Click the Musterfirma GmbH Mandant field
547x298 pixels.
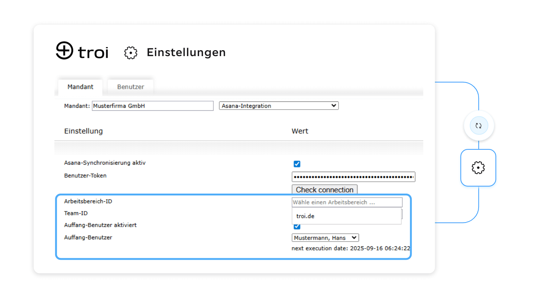coord(152,106)
